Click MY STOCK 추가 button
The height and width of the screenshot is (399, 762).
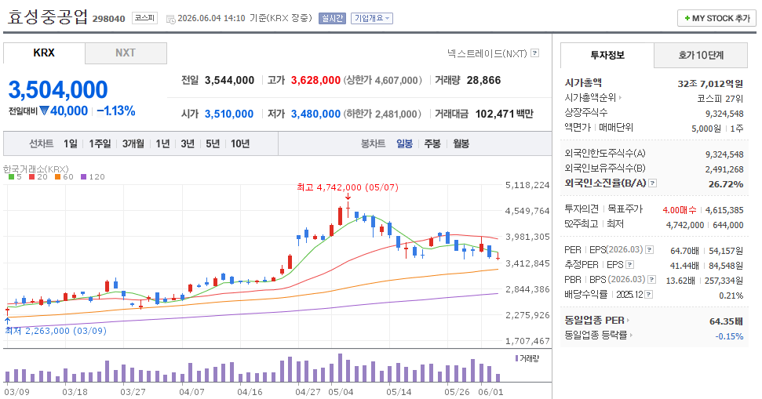(716, 18)
